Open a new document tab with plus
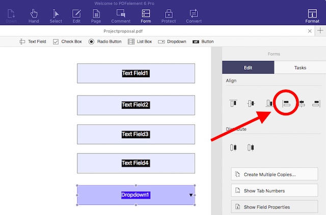This screenshot has width=326, height=215. pos(320,30)
